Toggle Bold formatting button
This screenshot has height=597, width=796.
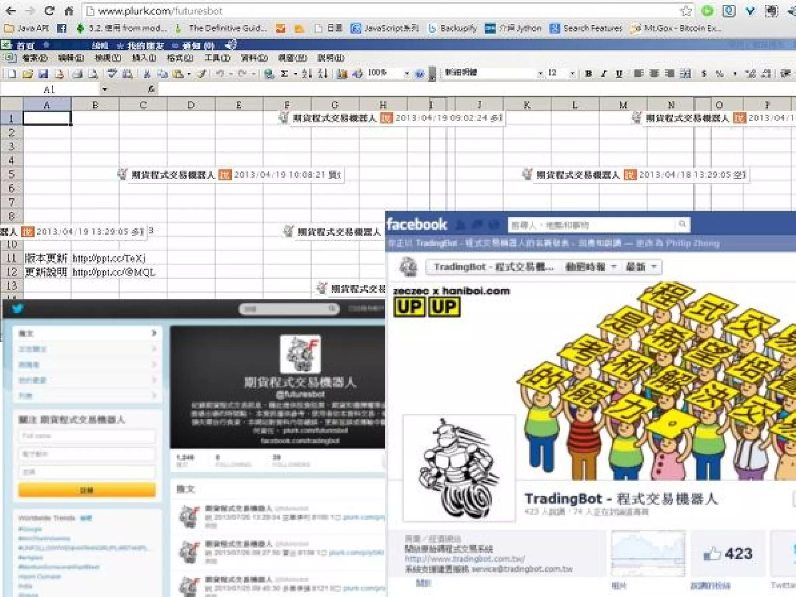tap(588, 73)
